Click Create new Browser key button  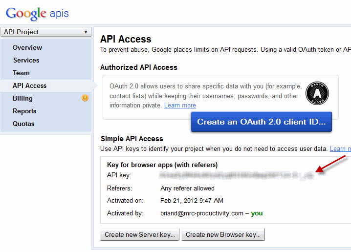click(x=223, y=234)
